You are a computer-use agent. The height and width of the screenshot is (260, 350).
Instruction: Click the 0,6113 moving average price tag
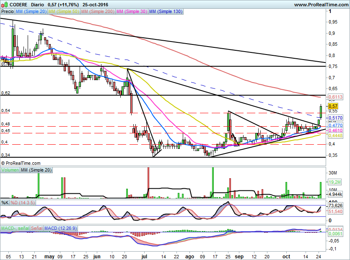(x=335, y=97)
